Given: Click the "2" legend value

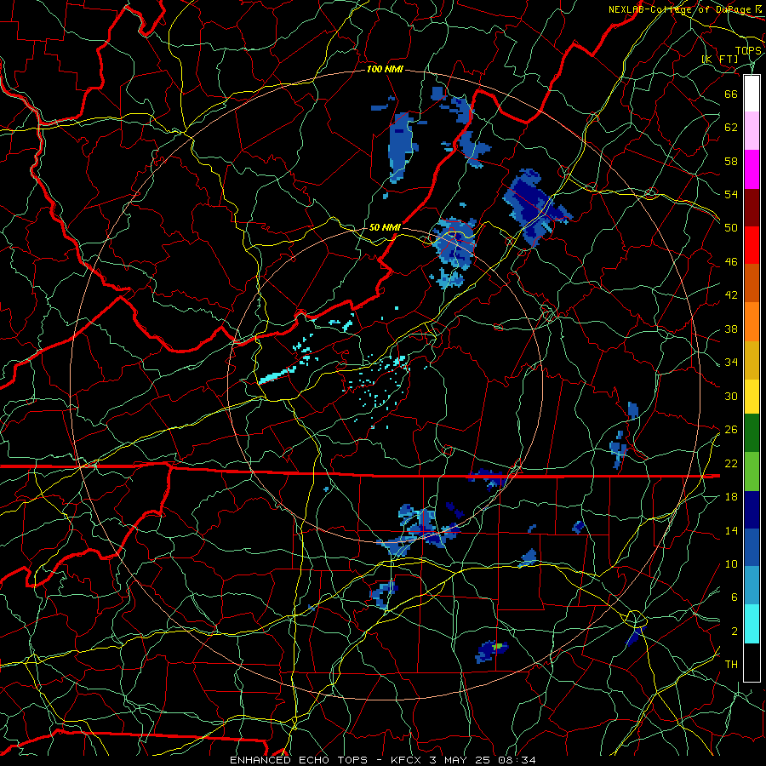Looking at the screenshot, I should pos(735,632).
